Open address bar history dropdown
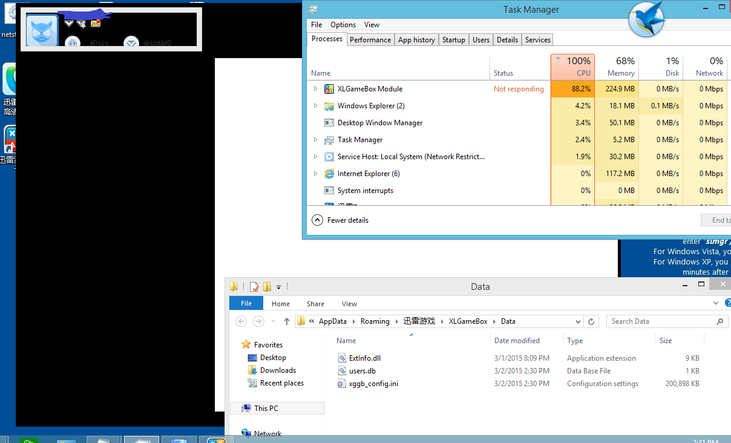The image size is (731, 443). click(578, 321)
